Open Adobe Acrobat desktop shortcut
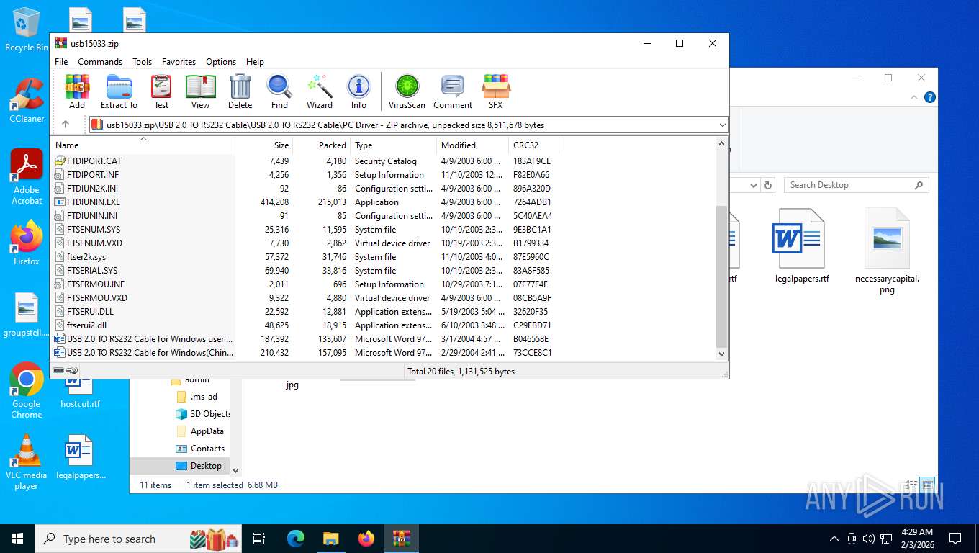Image resolution: width=979 pixels, height=553 pixels. [x=27, y=177]
